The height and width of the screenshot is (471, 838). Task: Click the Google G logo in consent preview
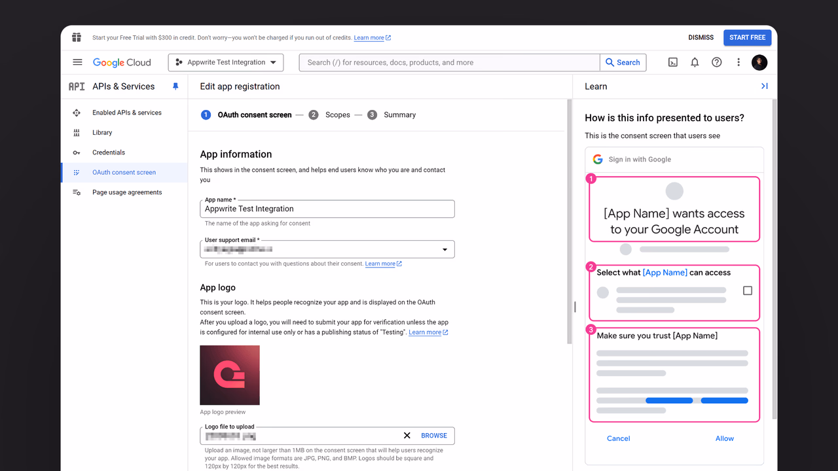598,159
